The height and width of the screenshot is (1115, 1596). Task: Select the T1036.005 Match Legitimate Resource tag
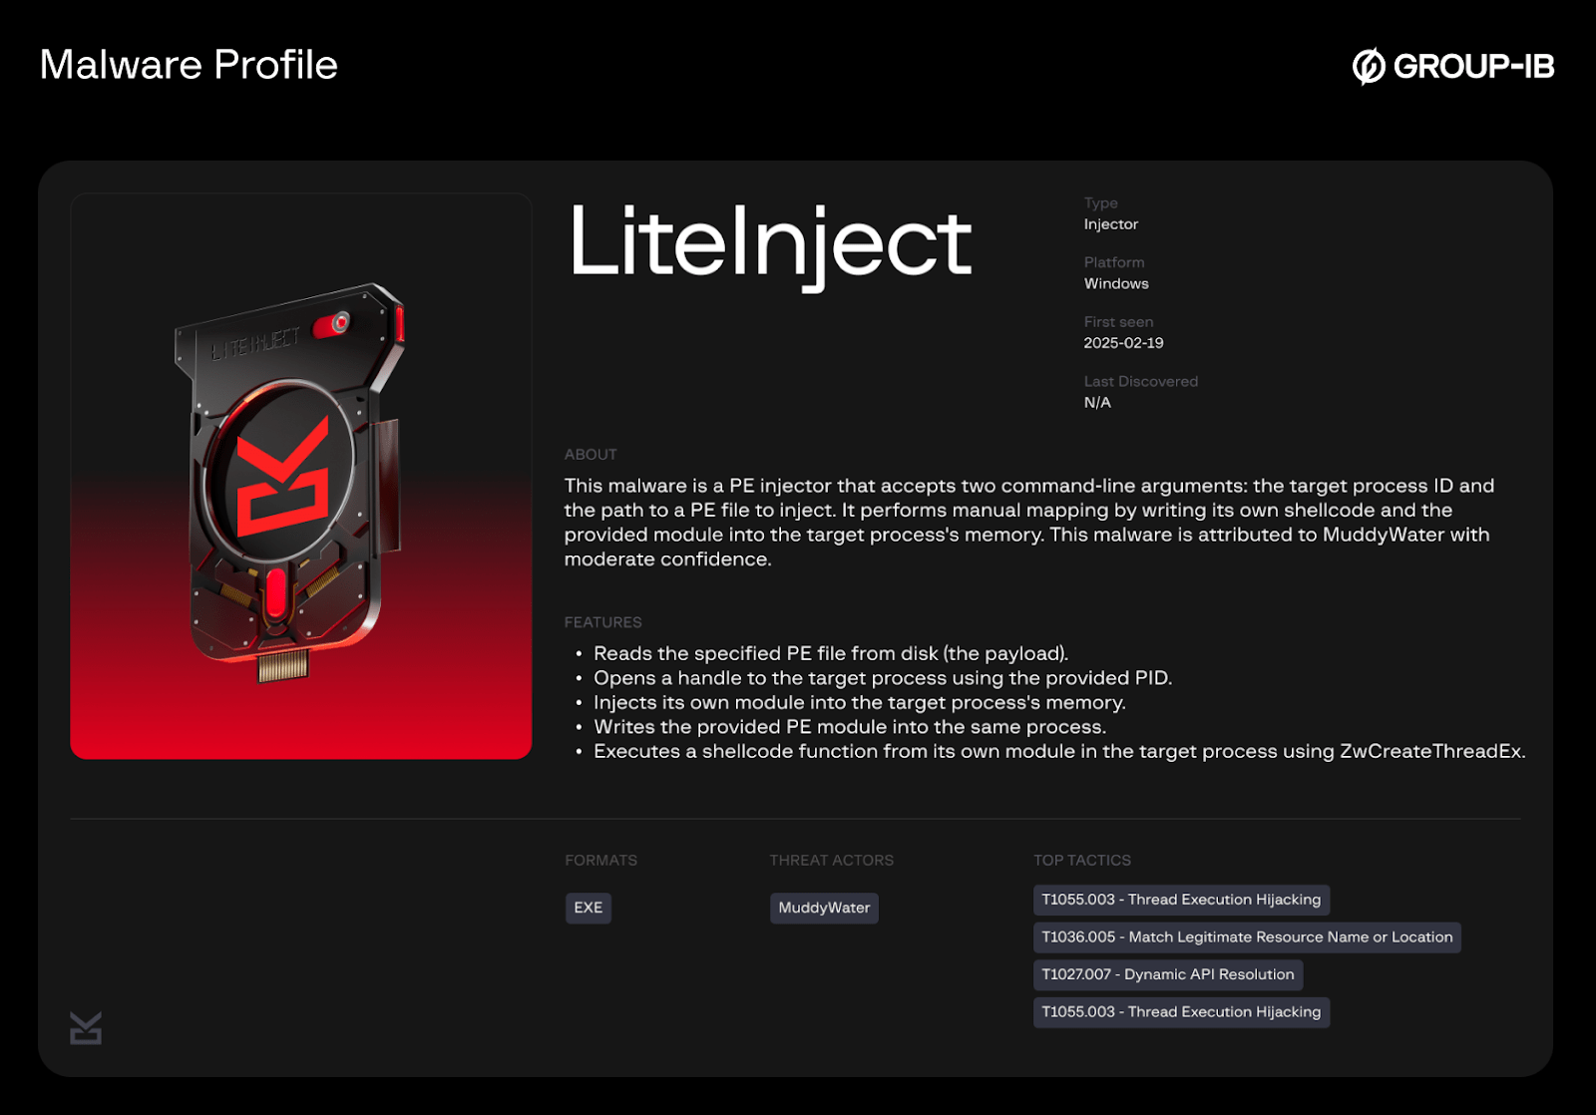click(x=1246, y=937)
